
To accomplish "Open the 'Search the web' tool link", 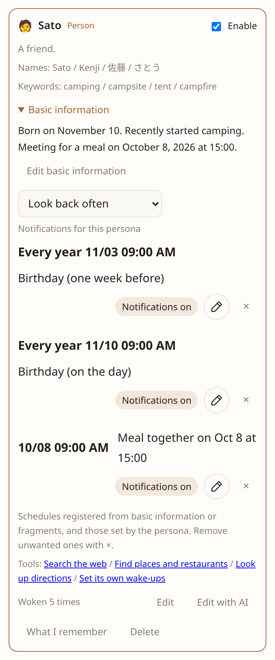I will [75, 564].
